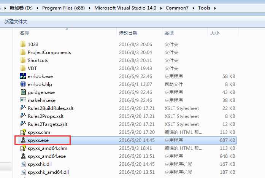Screen dimensions: 265x178
Task: Click the ProjectComponents folder name
Action: (49, 52)
